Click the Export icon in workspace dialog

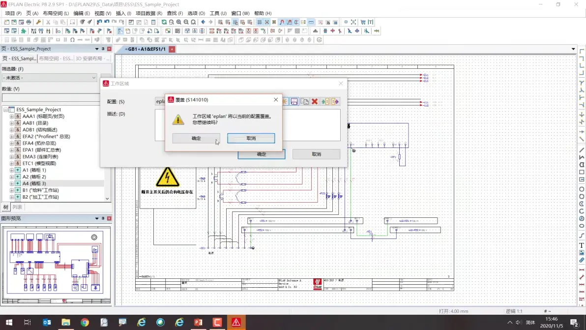(x=335, y=102)
